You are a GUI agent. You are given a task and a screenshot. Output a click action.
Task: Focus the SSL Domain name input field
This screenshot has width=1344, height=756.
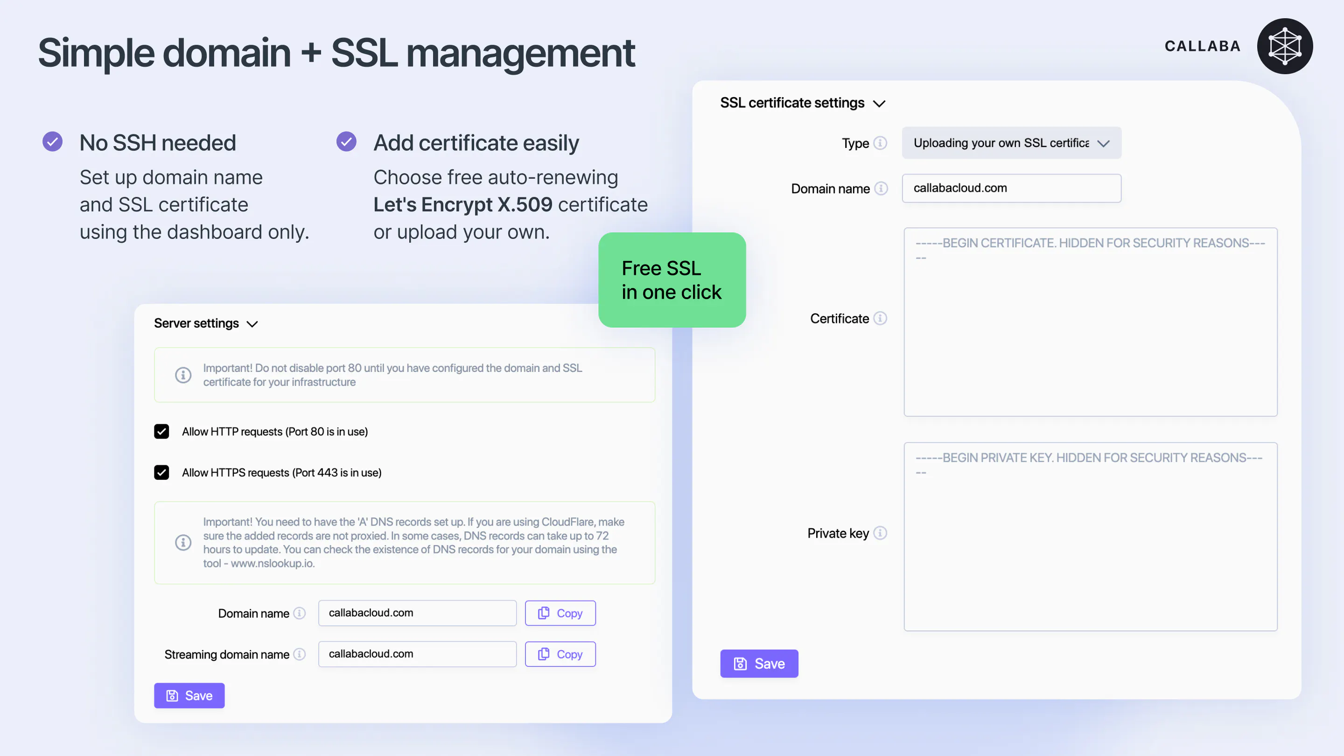[1011, 189]
